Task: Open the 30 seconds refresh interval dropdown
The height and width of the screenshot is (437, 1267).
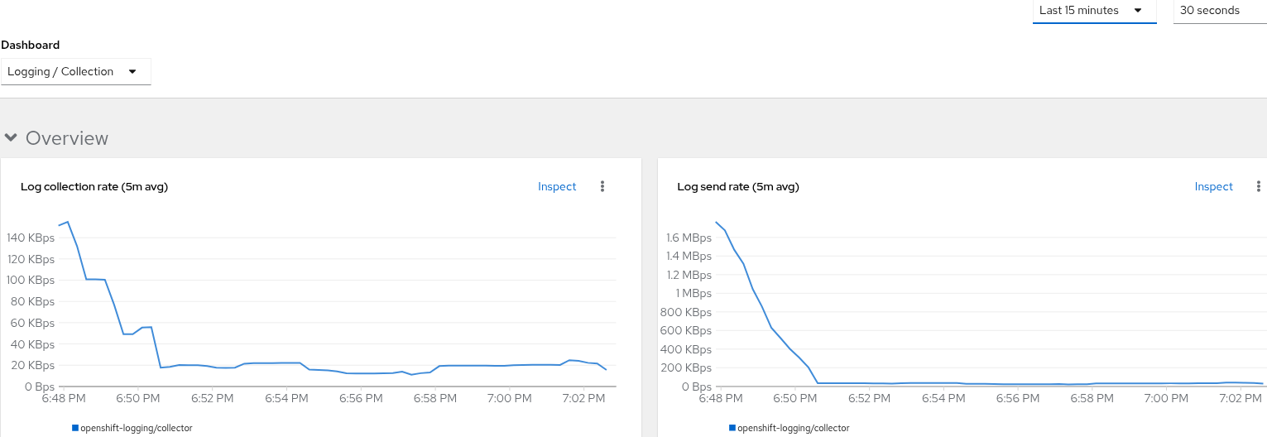Action: (x=1218, y=11)
